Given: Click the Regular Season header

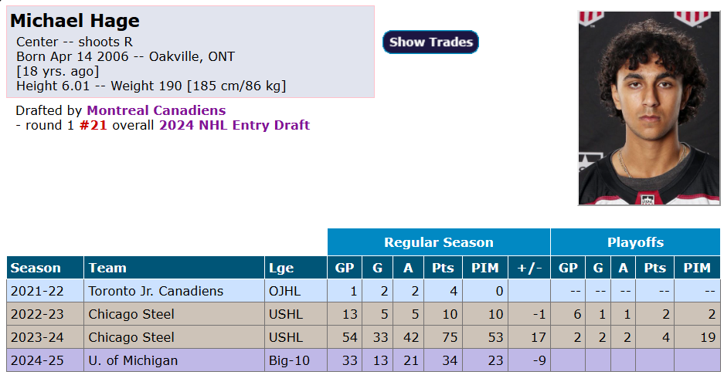Looking at the screenshot, I should coord(438,242).
